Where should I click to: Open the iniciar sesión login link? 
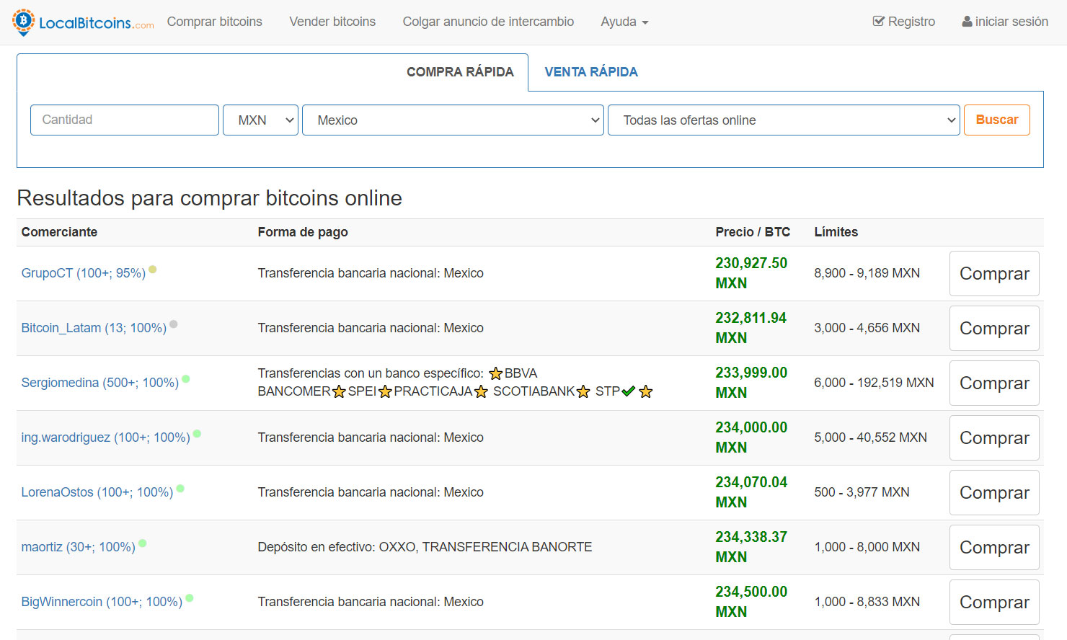pos(1005,22)
